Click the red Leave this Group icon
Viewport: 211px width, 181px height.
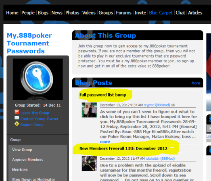(x=17, y=112)
